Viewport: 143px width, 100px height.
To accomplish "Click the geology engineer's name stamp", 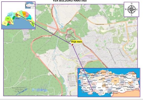I will [19, 89].
